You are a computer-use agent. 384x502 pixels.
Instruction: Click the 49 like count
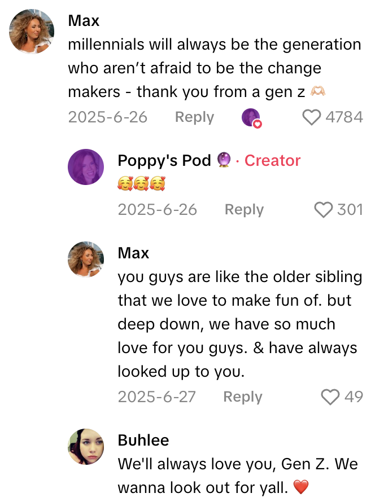(354, 397)
